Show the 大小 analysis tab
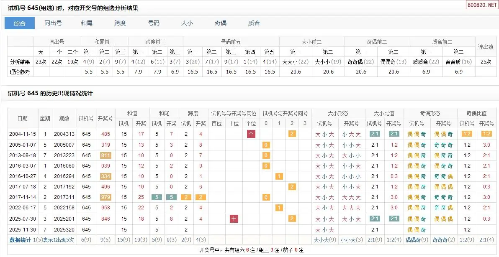Screen dimensions: 499x257 tap(187, 23)
